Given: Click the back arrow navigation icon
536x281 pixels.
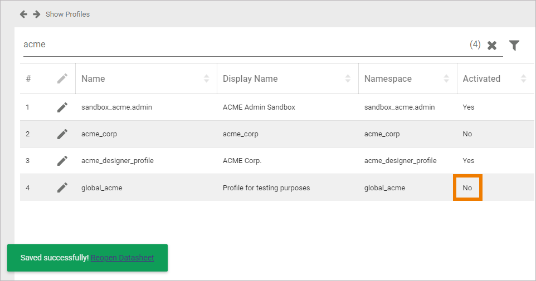Looking at the screenshot, I should click(x=23, y=14).
